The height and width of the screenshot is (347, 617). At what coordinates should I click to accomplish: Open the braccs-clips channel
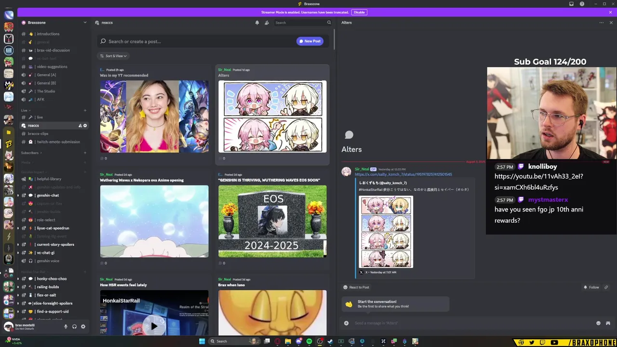coord(54,133)
